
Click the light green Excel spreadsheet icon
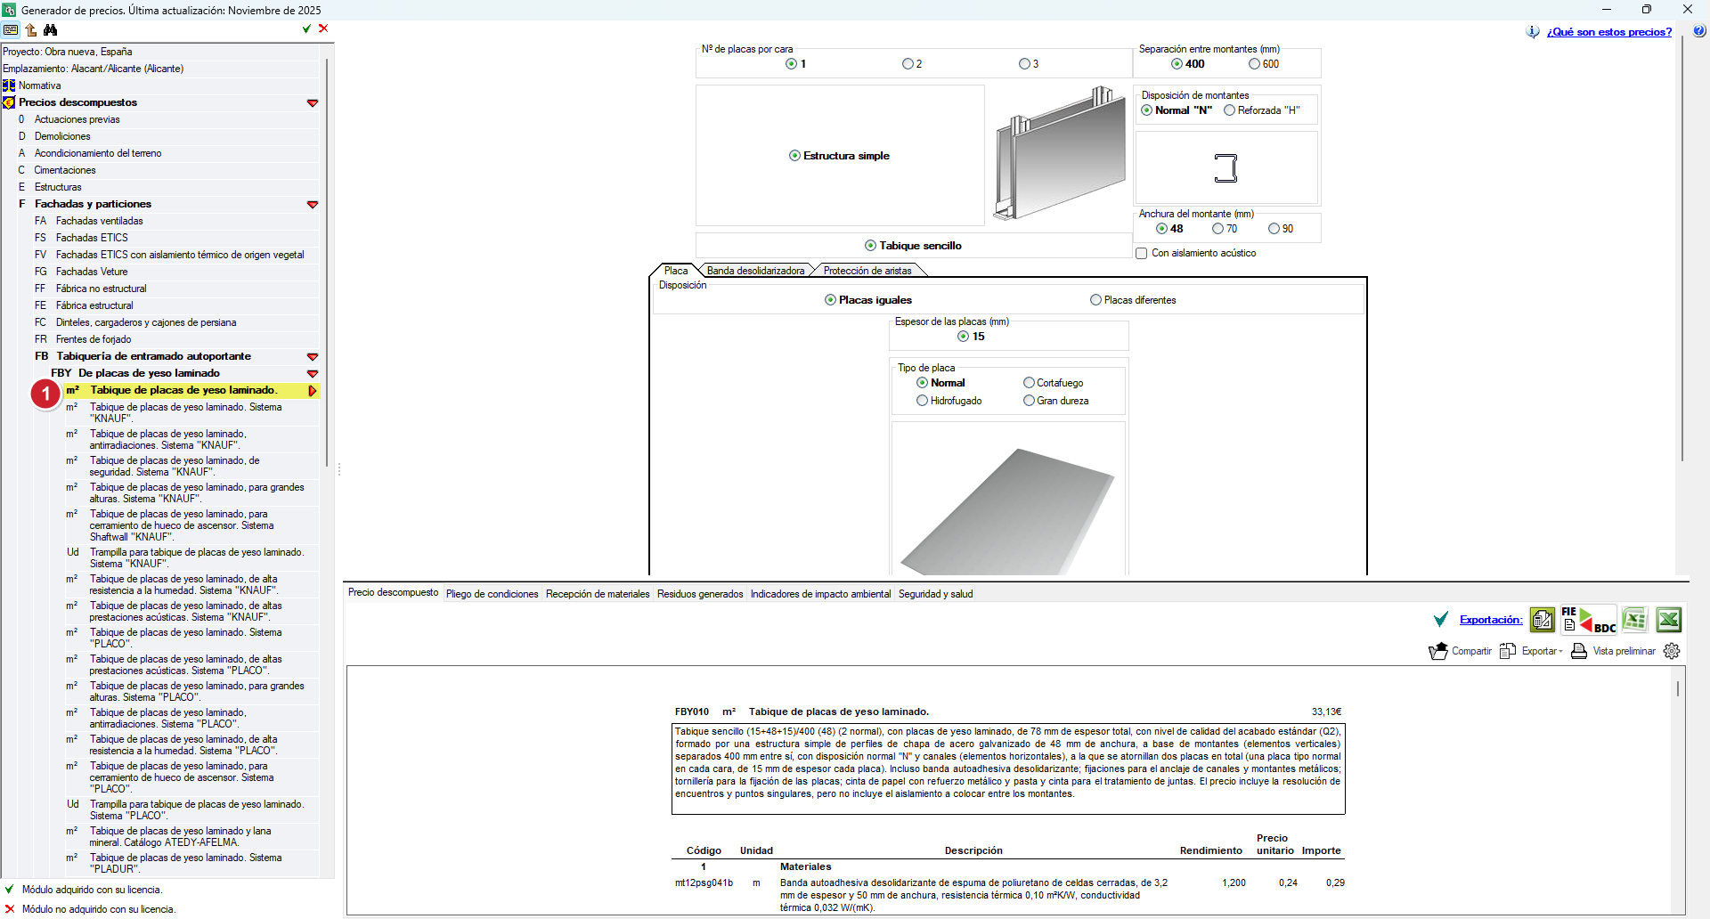coord(1634,620)
